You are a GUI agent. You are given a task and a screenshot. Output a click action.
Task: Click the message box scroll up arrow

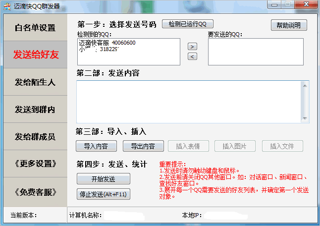tap(305, 86)
